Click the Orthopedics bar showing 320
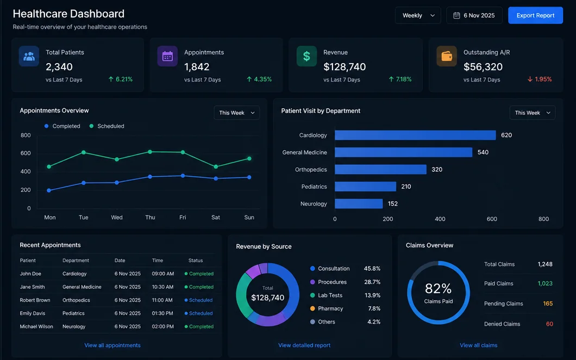This screenshot has width=576, height=360. pos(380,170)
